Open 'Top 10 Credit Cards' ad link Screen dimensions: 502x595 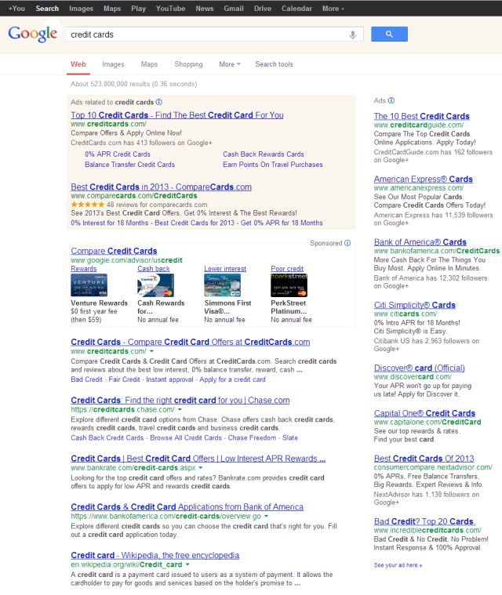[x=177, y=115]
